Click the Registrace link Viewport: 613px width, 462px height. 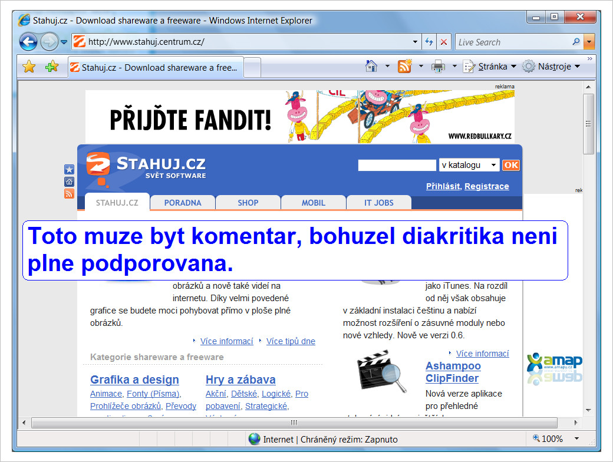click(x=487, y=186)
